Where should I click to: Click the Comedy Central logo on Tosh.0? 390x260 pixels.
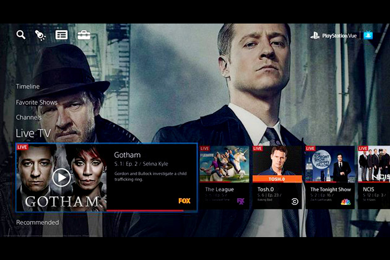click(295, 202)
